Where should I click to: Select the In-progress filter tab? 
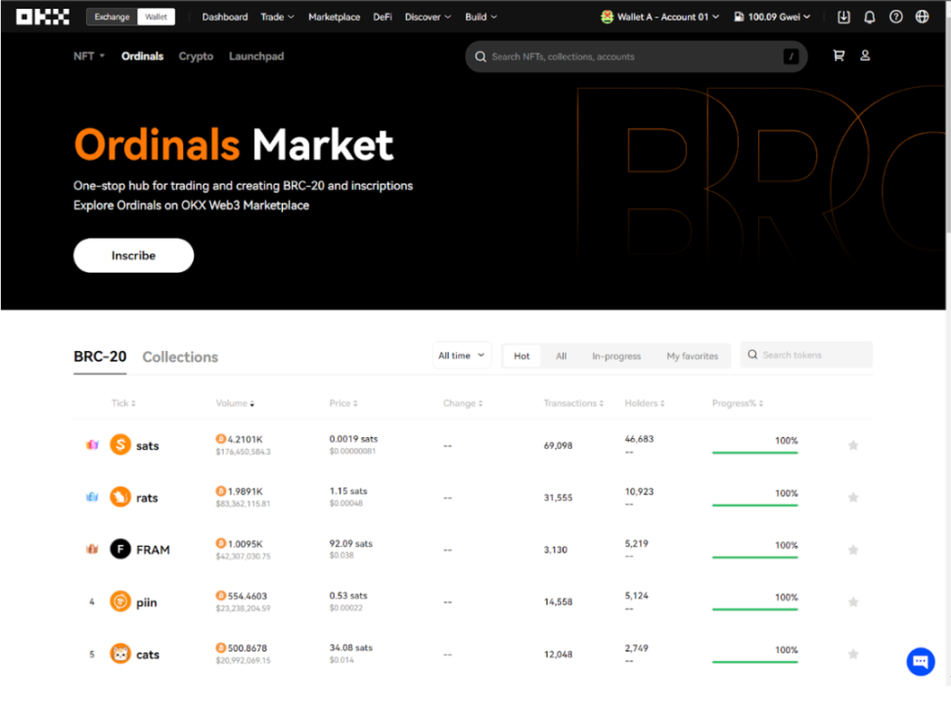click(616, 356)
